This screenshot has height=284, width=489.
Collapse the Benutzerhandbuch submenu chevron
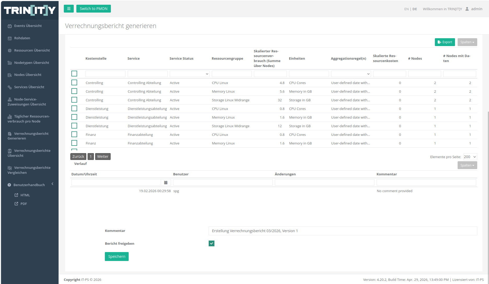53,184
